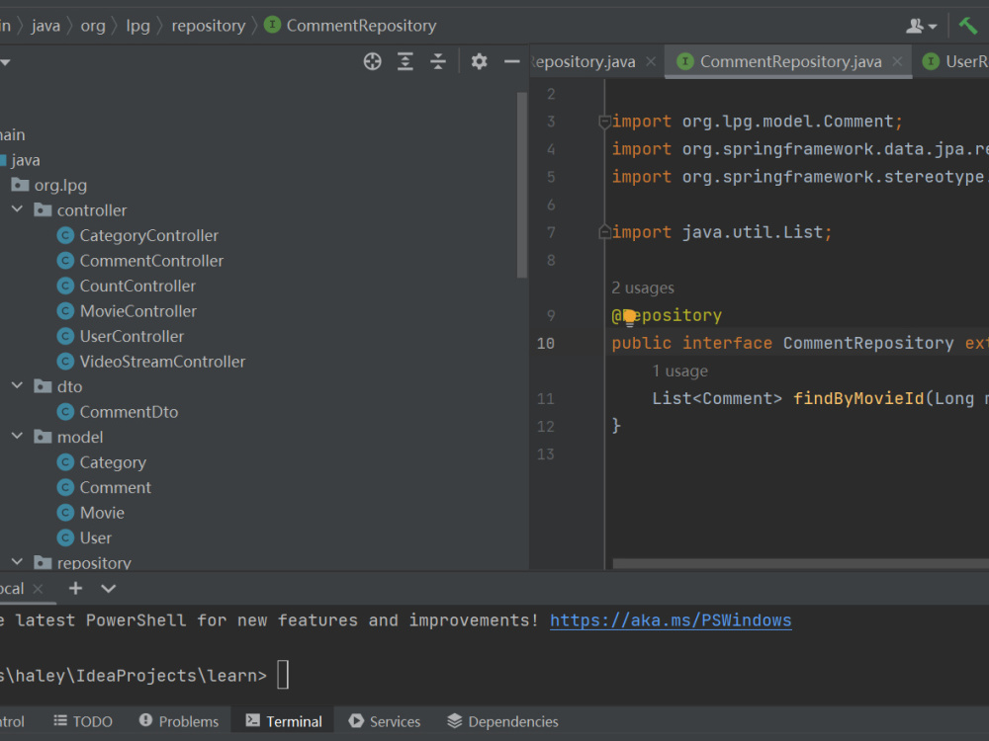The height and width of the screenshot is (741, 989).
Task: Click the '2 usages' hint above @Repository
Action: click(643, 288)
